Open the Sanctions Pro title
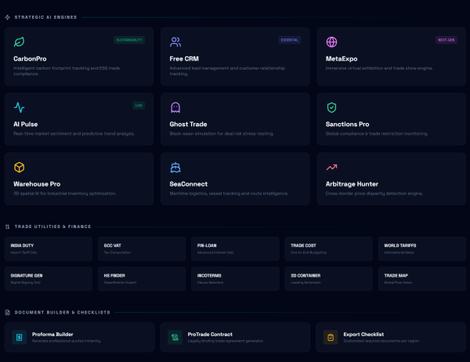The width and height of the screenshot is (470, 362). tap(347, 124)
